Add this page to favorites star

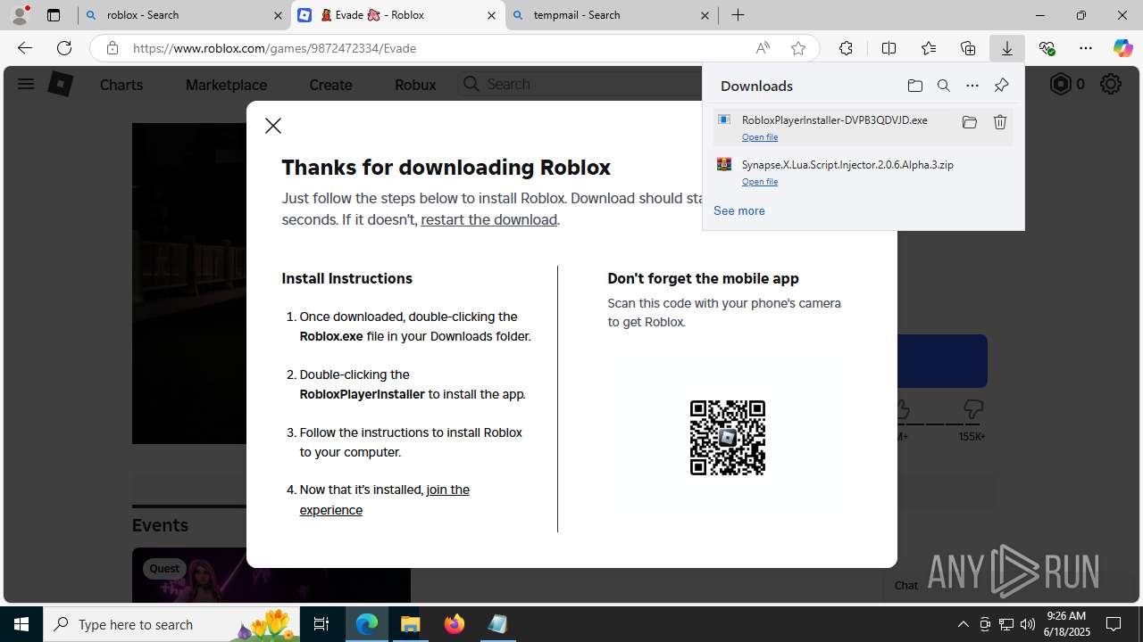pos(798,48)
